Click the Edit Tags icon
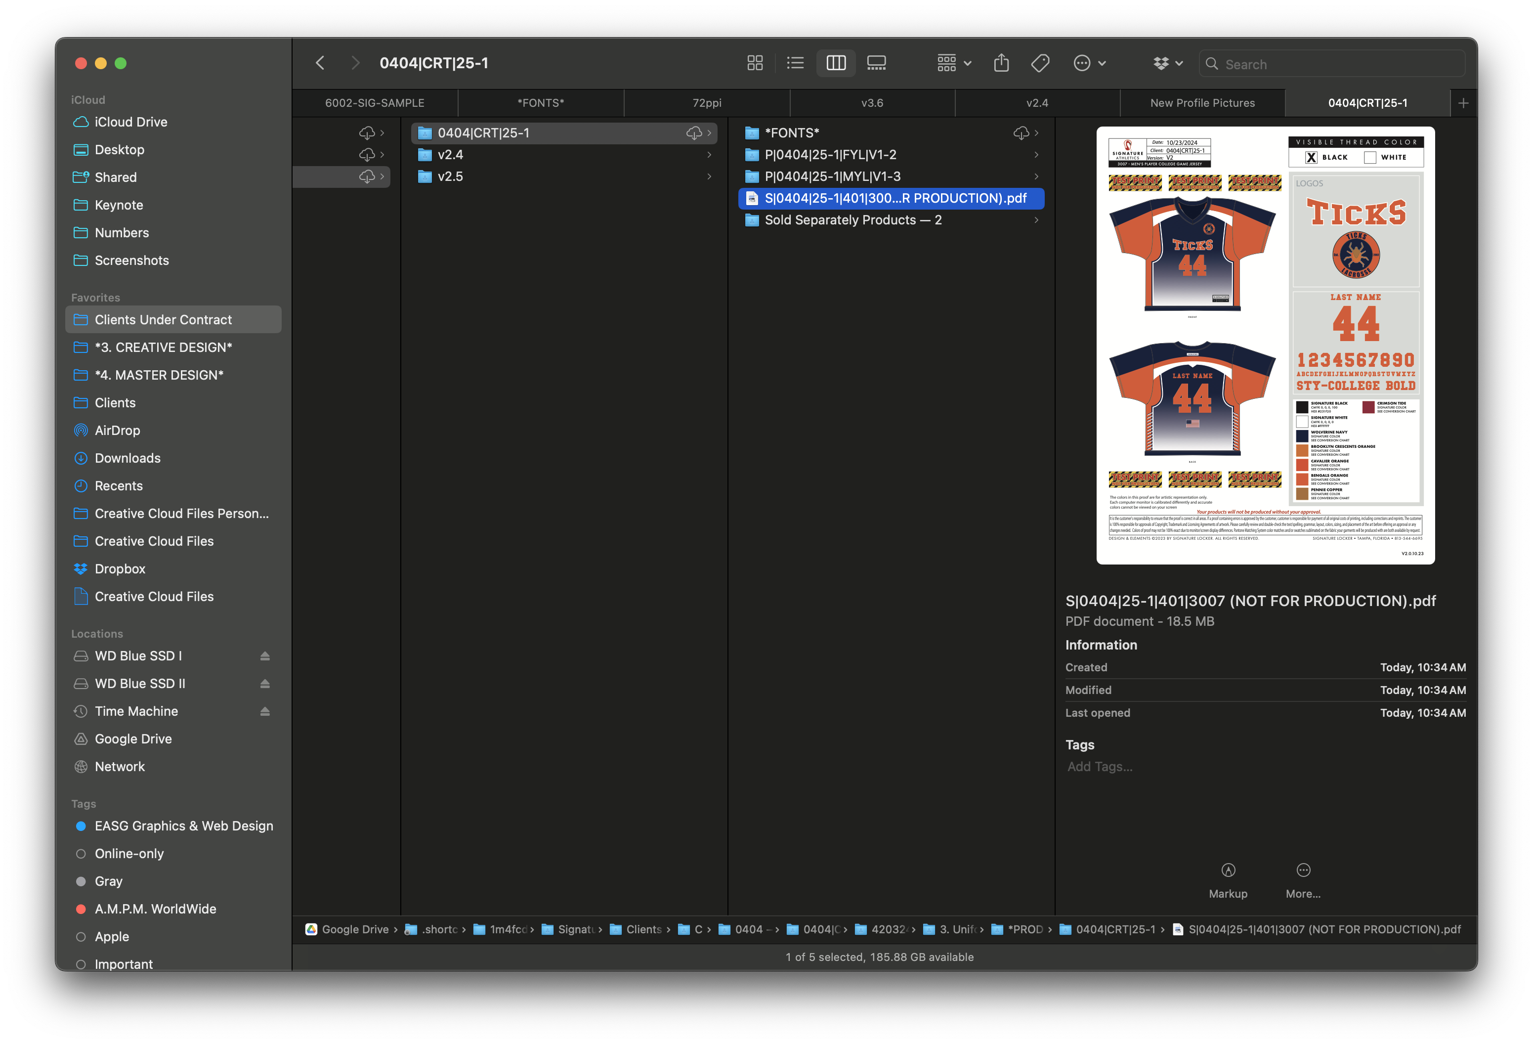Viewport: 1533px width, 1044px height. point(1040,63)
